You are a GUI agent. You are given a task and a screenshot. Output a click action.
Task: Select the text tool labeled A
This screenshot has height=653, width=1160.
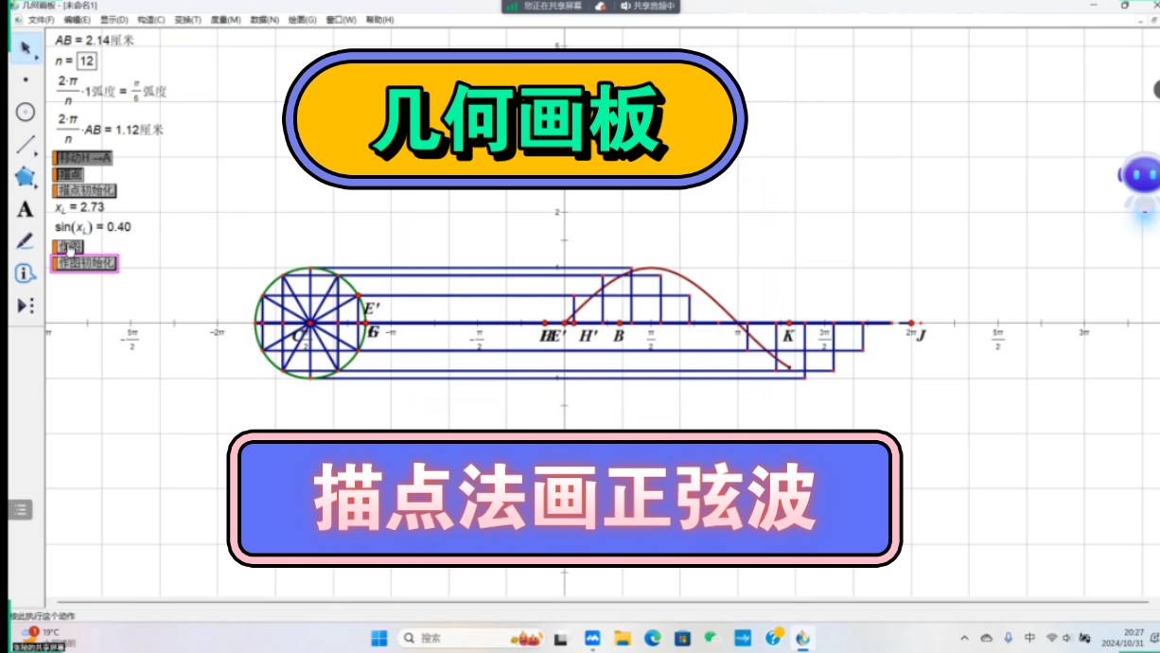point(24,209)
